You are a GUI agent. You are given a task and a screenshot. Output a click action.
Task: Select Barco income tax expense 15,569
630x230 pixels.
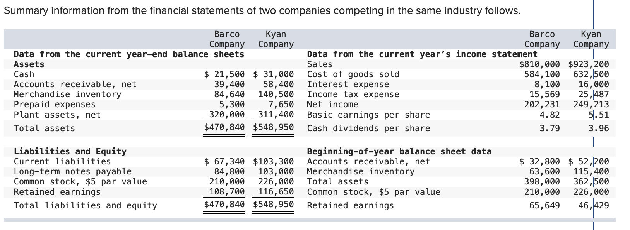coord(544,94)
